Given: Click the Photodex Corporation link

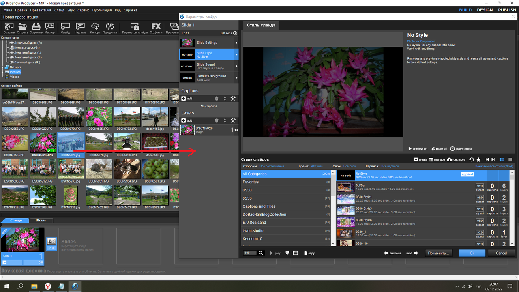Looking at the screenshot, I should point(421,41).
